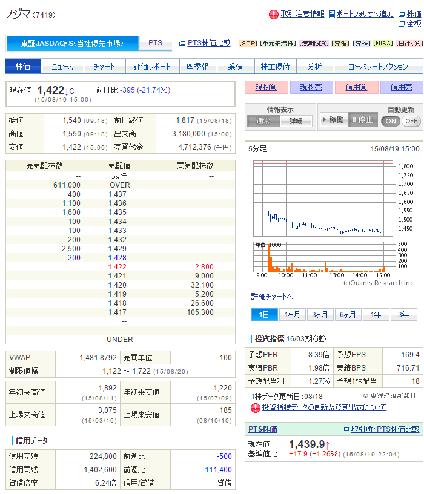Click the 予想PER value 8.39倍
The width and height of the screenshot is (424, 494).
click(319, 355)
